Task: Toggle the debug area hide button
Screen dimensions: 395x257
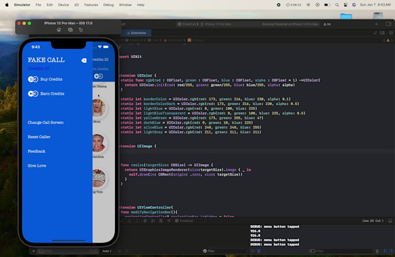Action: click(x=390, y=221)
